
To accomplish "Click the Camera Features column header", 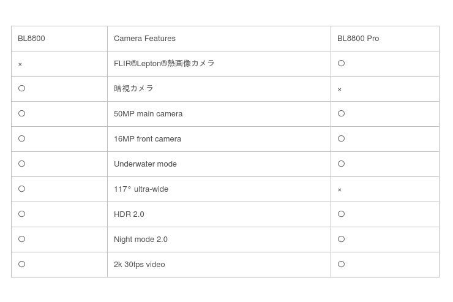I will tap(144, 39).
